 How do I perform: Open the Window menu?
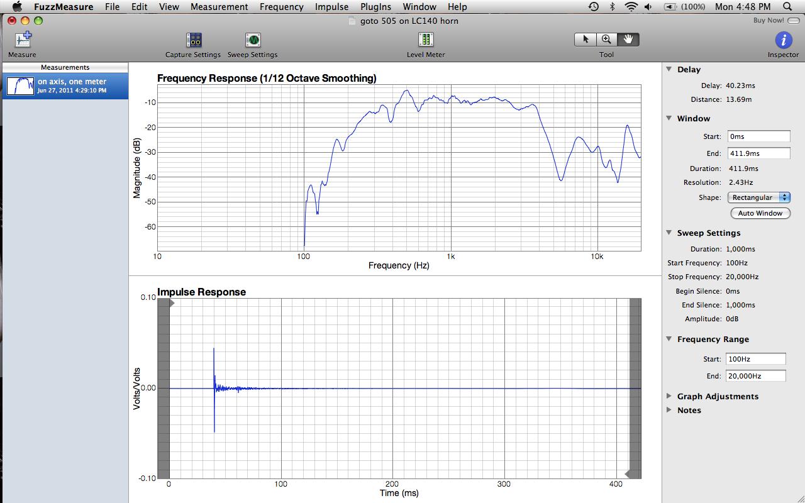[419, 6]
